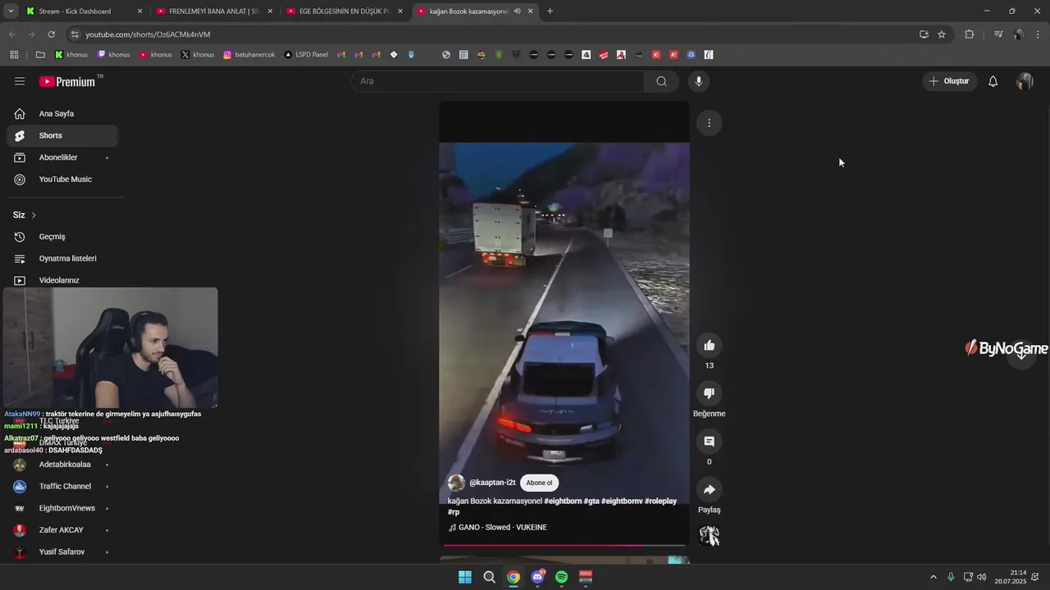Open Abonelikler in the sidebar
The height and width of the screenshot is (590, 1050).
pyautogui.click(x=62, y=157)
